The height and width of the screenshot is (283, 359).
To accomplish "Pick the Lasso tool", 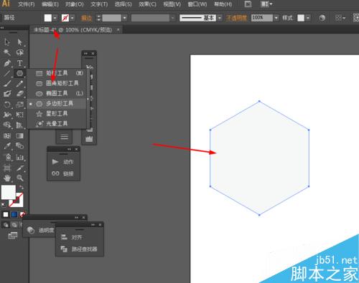I will (x=20, y=52).
